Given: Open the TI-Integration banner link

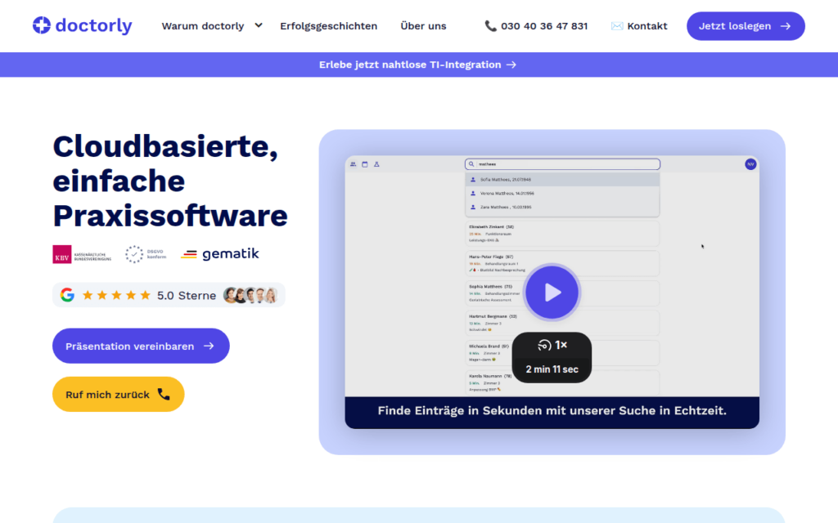Looking at the screenshot, I should pyautogui.click(x=418, y=65).
